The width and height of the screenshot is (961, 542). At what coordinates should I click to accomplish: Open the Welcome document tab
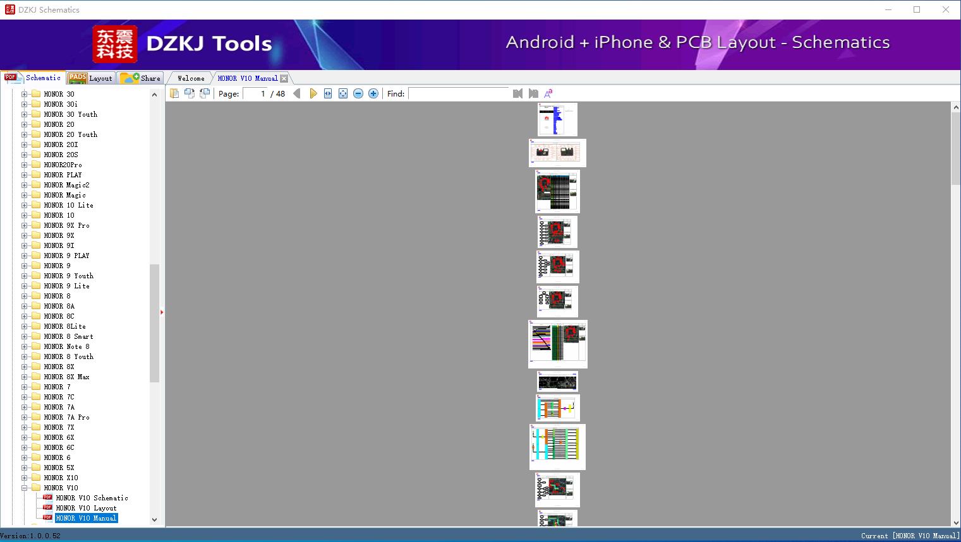[x=191, y=78]
